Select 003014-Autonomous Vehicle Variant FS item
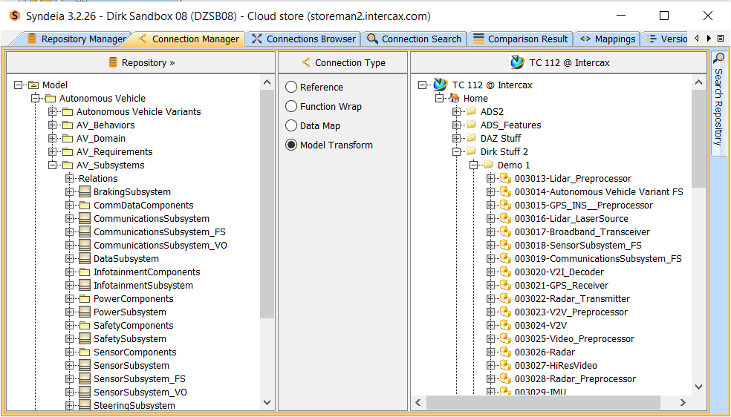The height and width of the screenshot is (417, 731). 599,191
